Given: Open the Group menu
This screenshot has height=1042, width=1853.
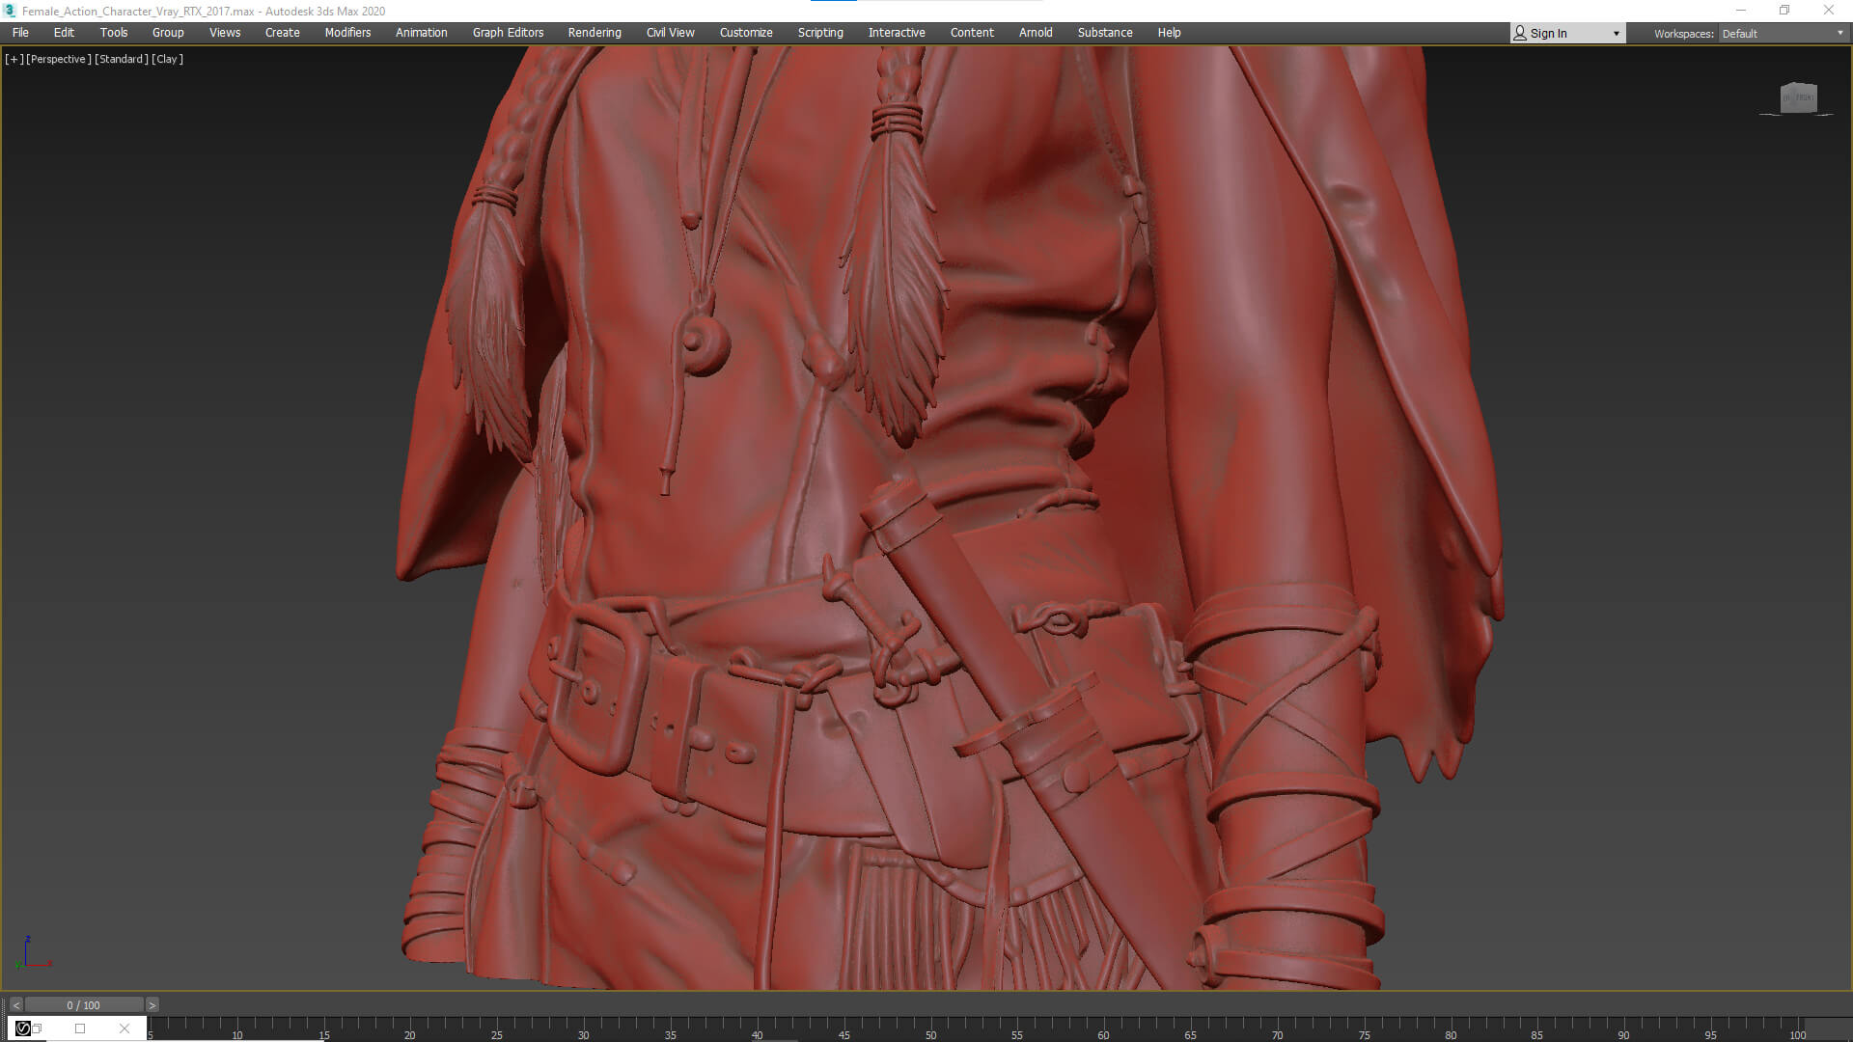Looking at the screenshot, I should 168,33.
